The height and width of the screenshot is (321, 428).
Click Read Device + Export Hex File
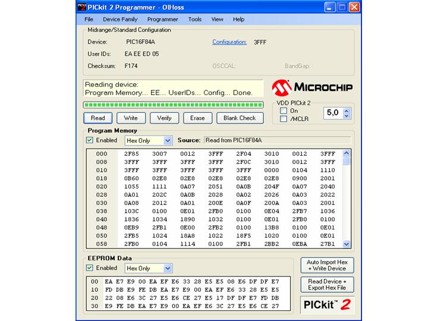pyautogui.click(x=328, y=284)
